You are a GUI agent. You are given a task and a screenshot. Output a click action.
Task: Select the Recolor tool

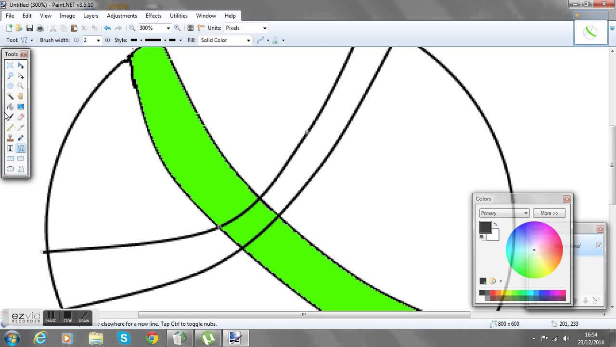[x=21, y=138]
